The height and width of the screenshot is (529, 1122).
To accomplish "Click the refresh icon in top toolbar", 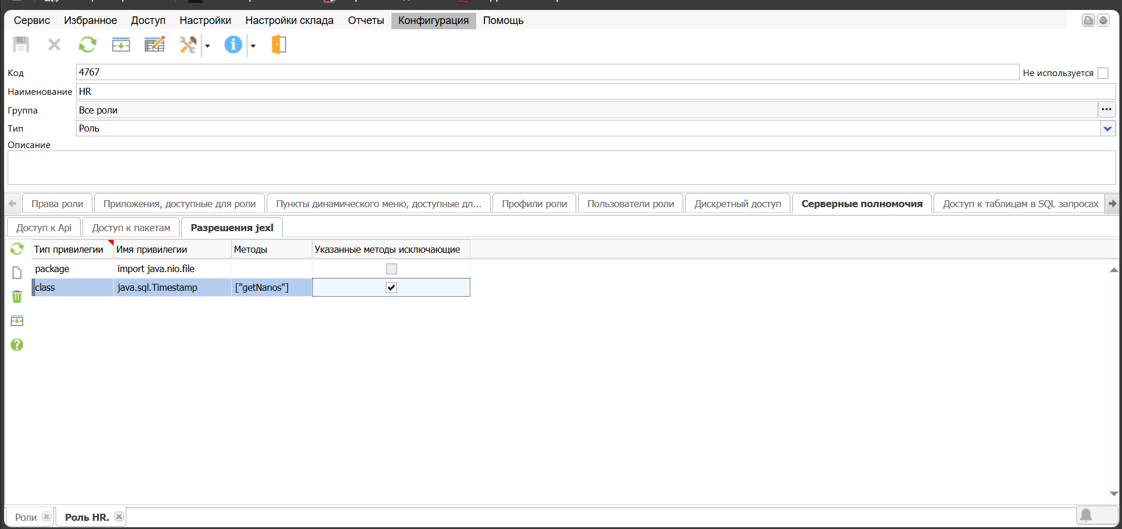I will [x=88, y=44].
